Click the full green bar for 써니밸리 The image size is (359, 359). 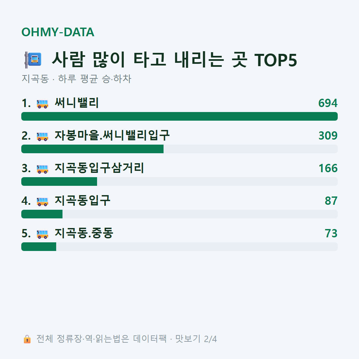(179, 116)
